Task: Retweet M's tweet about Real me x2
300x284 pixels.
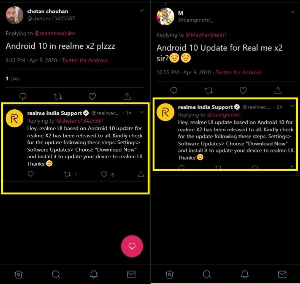Action: 208,90
